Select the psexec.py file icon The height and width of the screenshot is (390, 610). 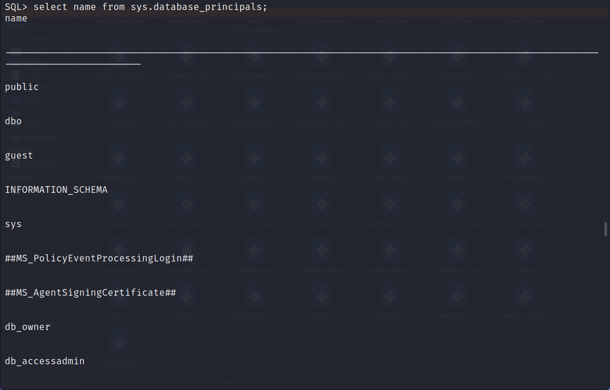click(322, 157)
